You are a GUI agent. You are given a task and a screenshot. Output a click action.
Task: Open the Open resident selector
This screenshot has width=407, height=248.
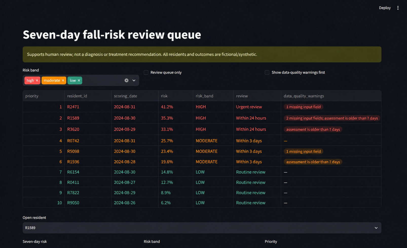click(202, 228)
